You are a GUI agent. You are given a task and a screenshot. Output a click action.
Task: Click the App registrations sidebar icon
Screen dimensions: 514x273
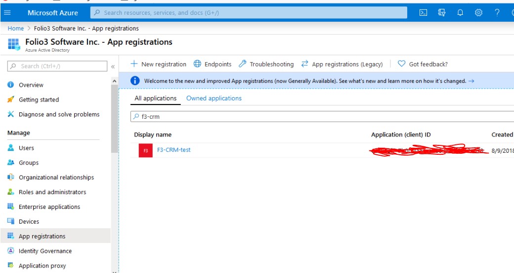tap(10, 236)
